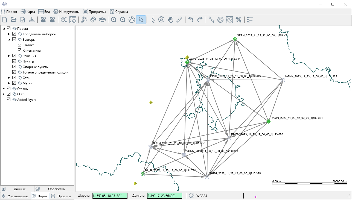Click the zoom in magnifier tool
This screenshot has width=352, height=200.
(x=114, y=20)
